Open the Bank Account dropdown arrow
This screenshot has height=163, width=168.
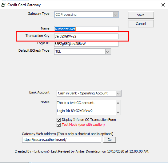[x=118, y=93]
